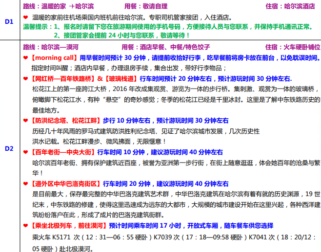Click 住宿：哈尔滨酒店 in the D1 row
Viewport: 321px width, 252px height.
coord(290,7)
